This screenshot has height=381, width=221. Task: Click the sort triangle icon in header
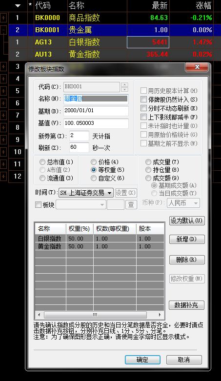[18, 5]
